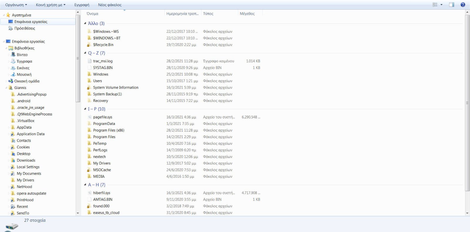
Task: Open the view options dropdown arrow
Action: click(x=441, y=5)
